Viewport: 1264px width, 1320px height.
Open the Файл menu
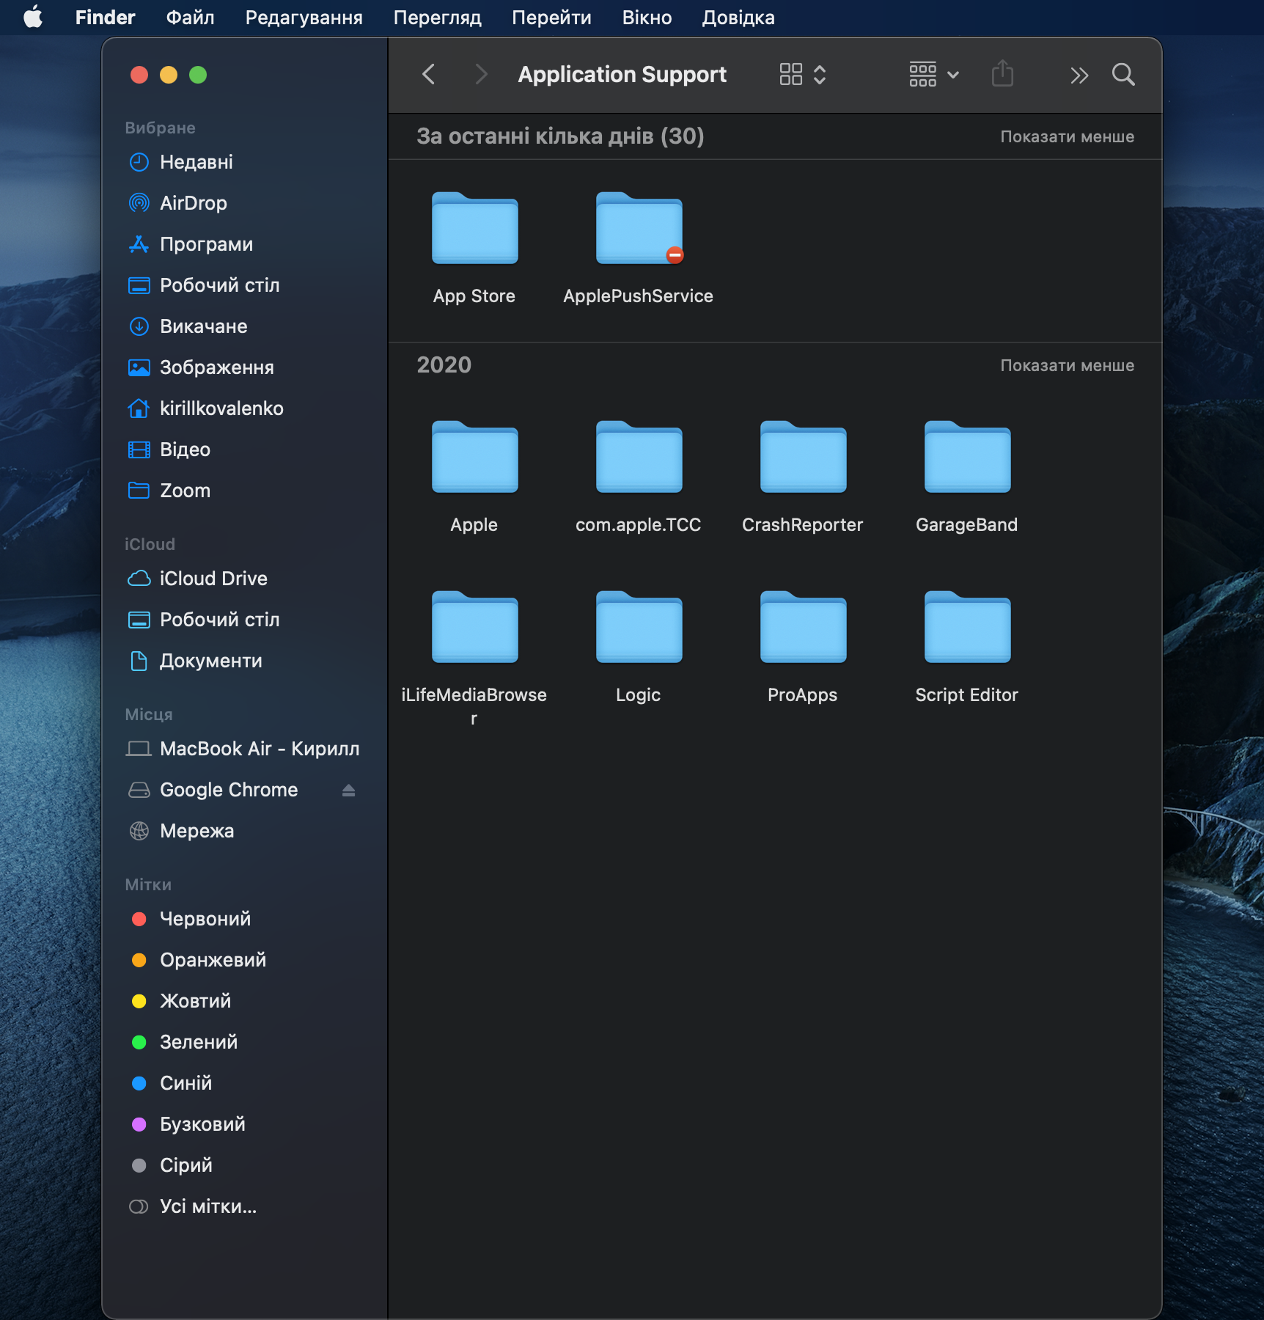190,18
